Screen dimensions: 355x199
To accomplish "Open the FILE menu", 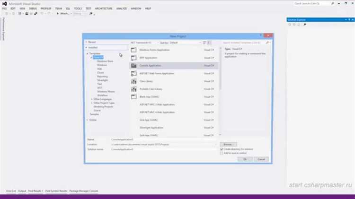I will click(4, 9).
